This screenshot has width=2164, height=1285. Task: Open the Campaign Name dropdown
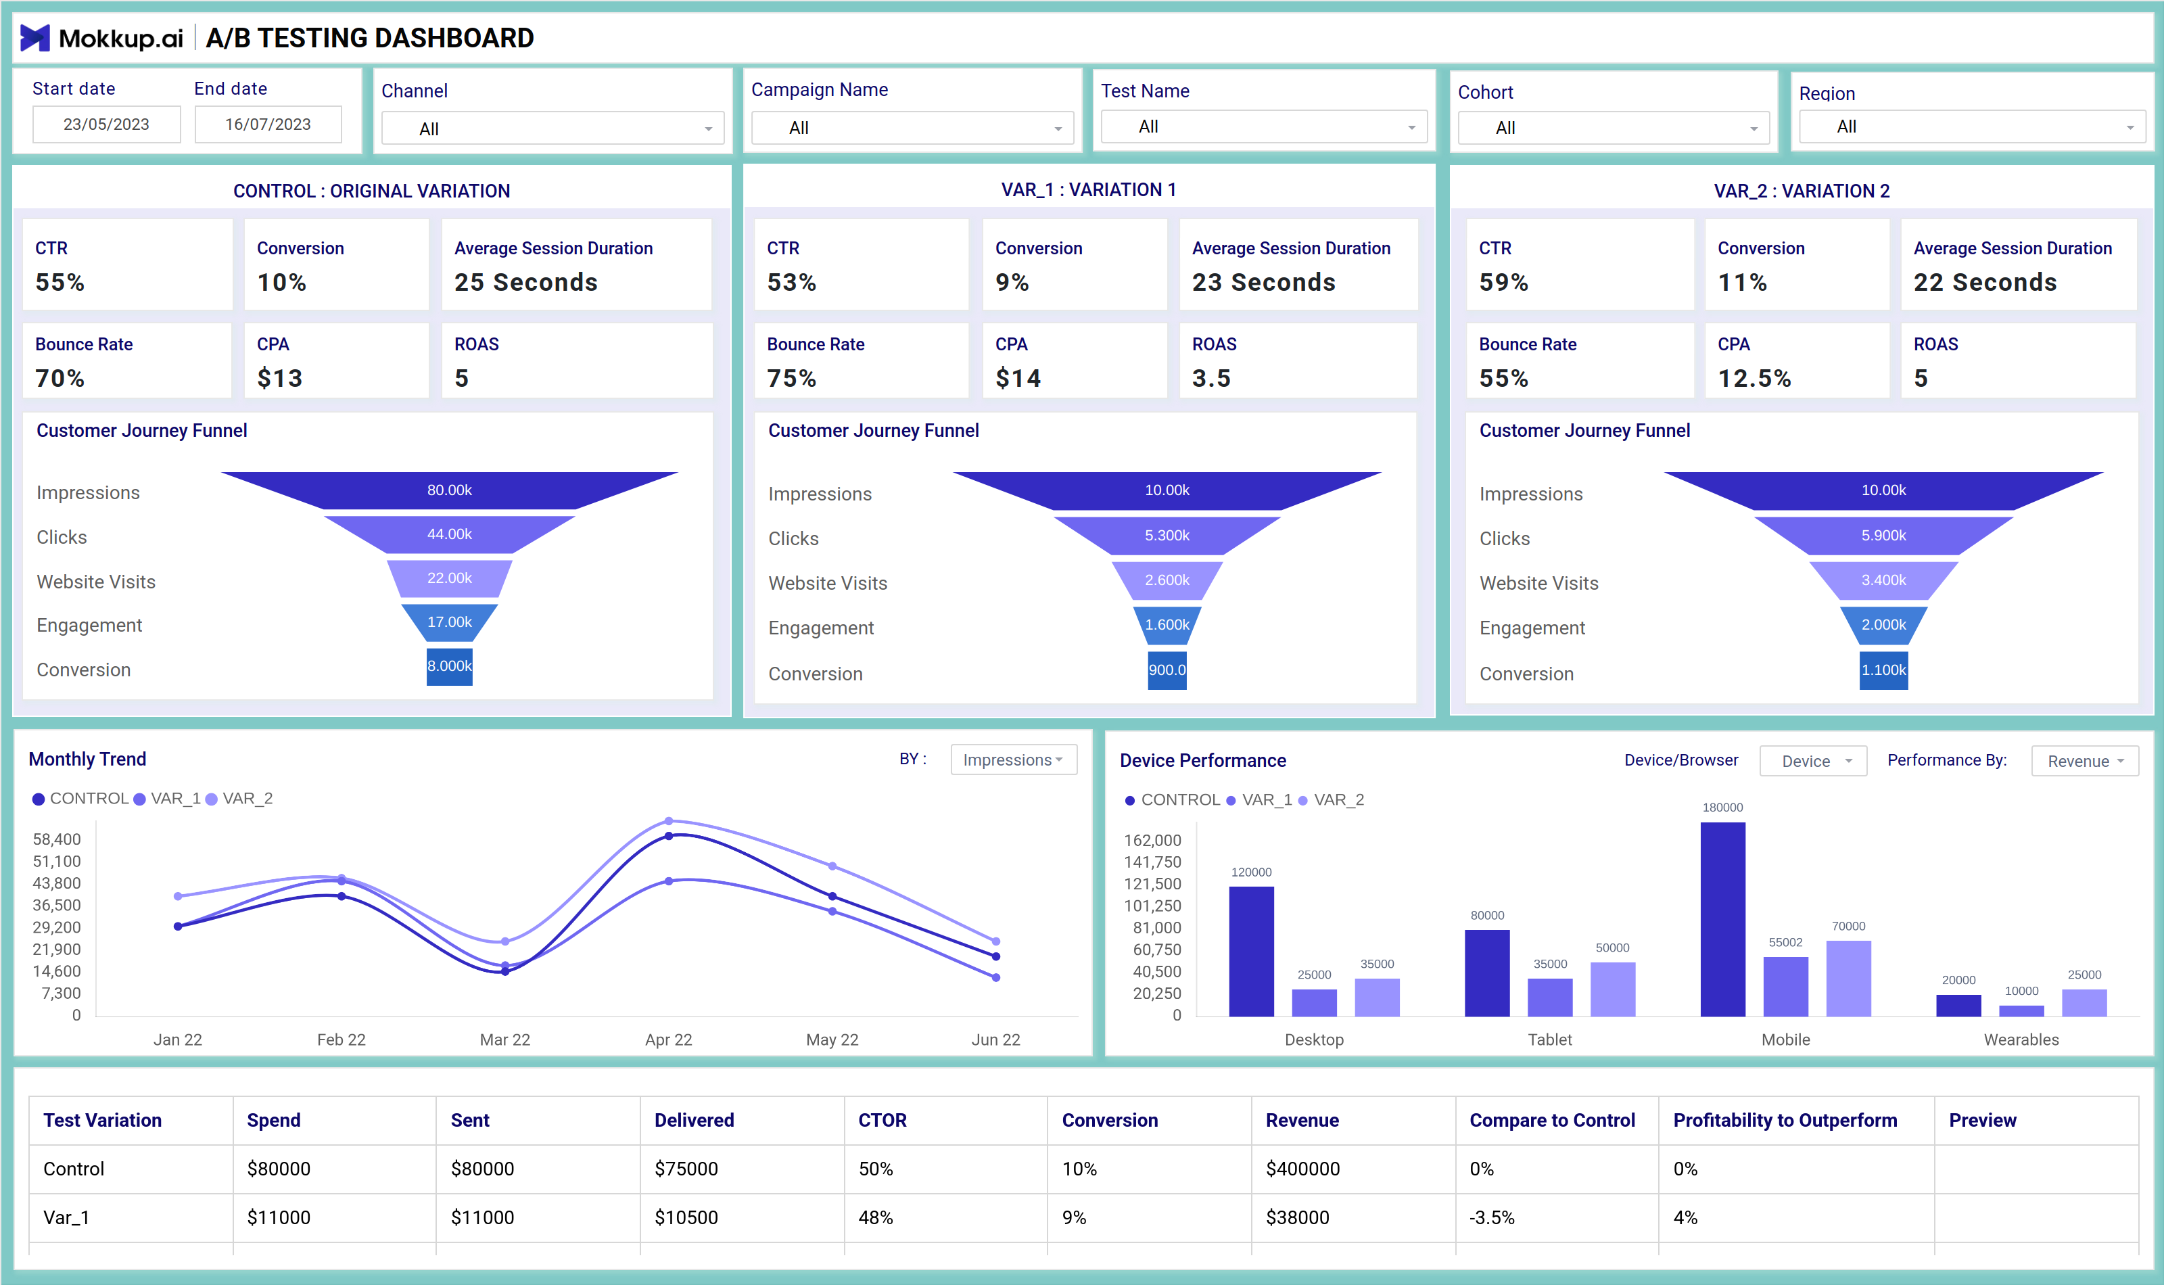pos(912,127)
